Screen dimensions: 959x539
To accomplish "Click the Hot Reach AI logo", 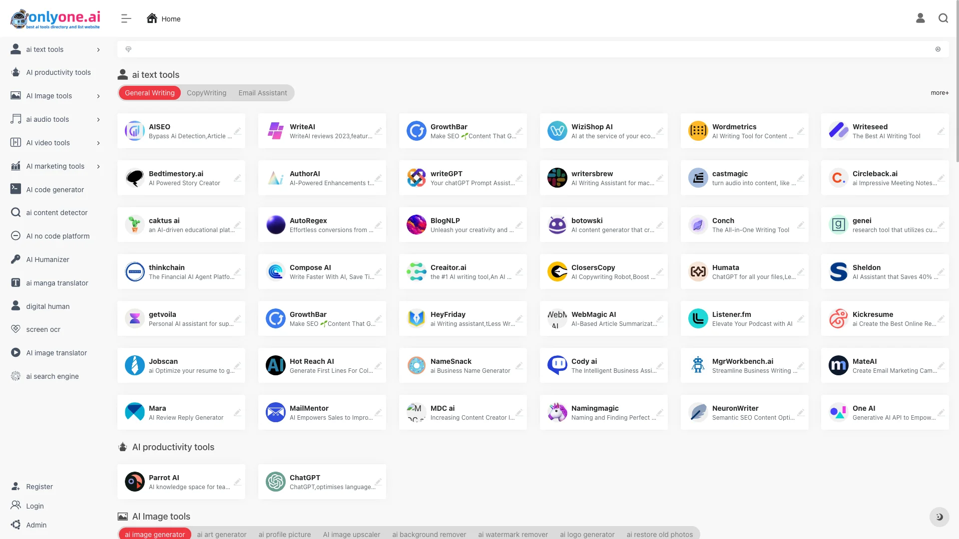I will point(276,365).
